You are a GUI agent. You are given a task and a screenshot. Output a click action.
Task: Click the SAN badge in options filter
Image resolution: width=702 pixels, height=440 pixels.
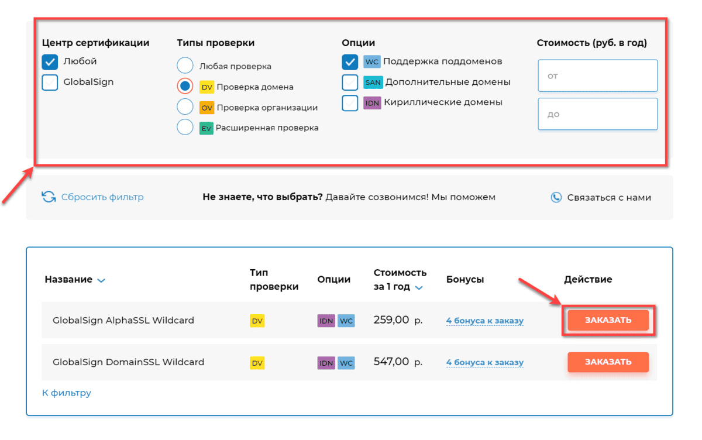[x=373, y=82]
